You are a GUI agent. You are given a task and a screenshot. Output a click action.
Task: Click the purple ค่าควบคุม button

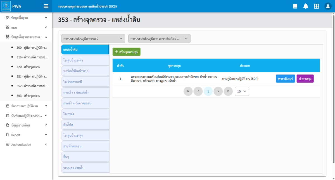coord(305,79)
